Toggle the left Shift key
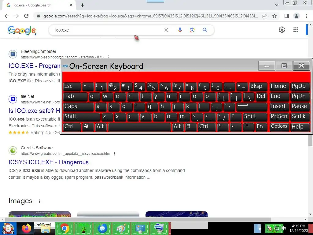 click(82, 117)
